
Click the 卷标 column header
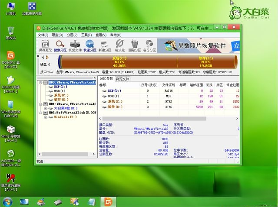[119, 85]
